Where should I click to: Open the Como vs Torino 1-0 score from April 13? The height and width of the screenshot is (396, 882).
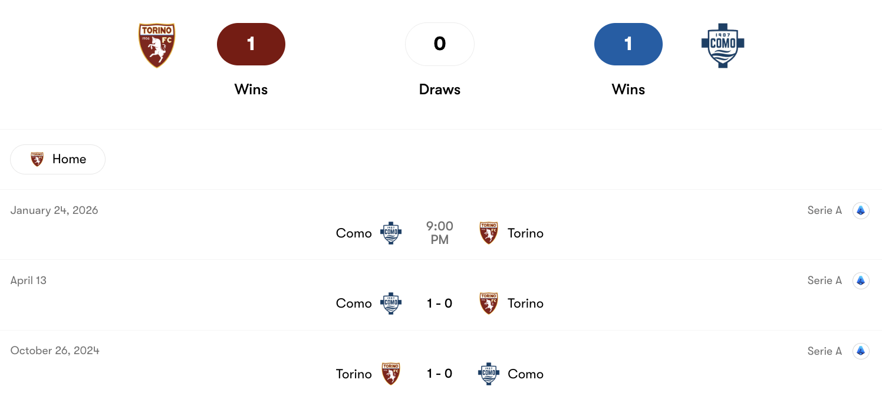440,303
